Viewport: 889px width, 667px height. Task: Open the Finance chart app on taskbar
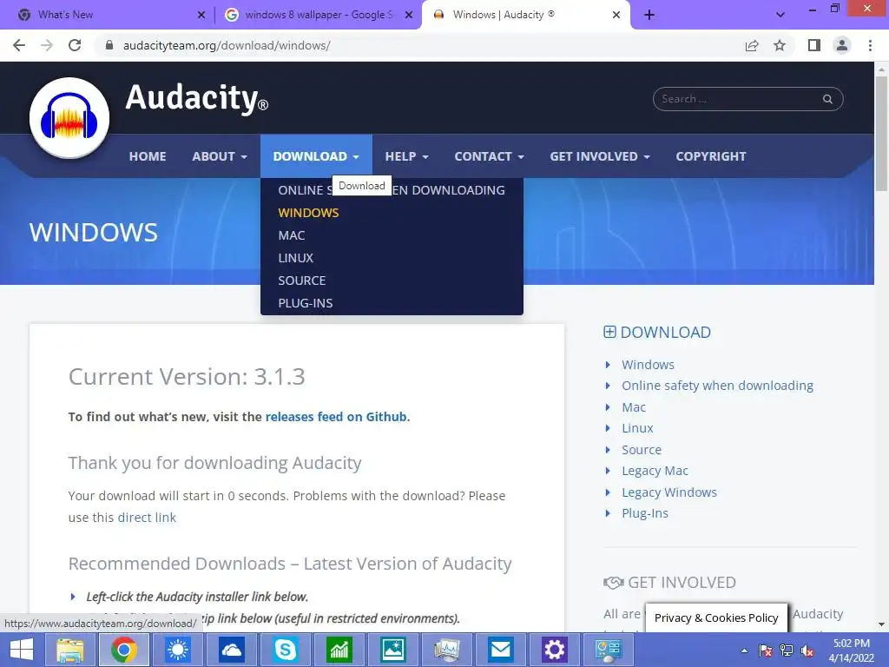click(339, 650)
